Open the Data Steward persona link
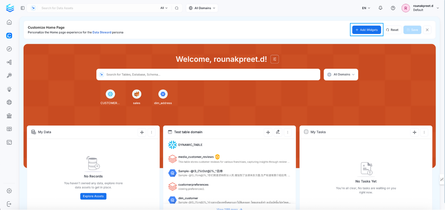445x210 pixels. (x=102, y=32)
